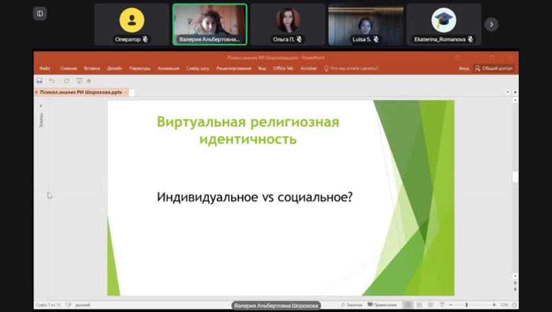This screenshot has height=312, width=552.
Task: Select Валерия Альбертовна video tile
Action: 210,24
